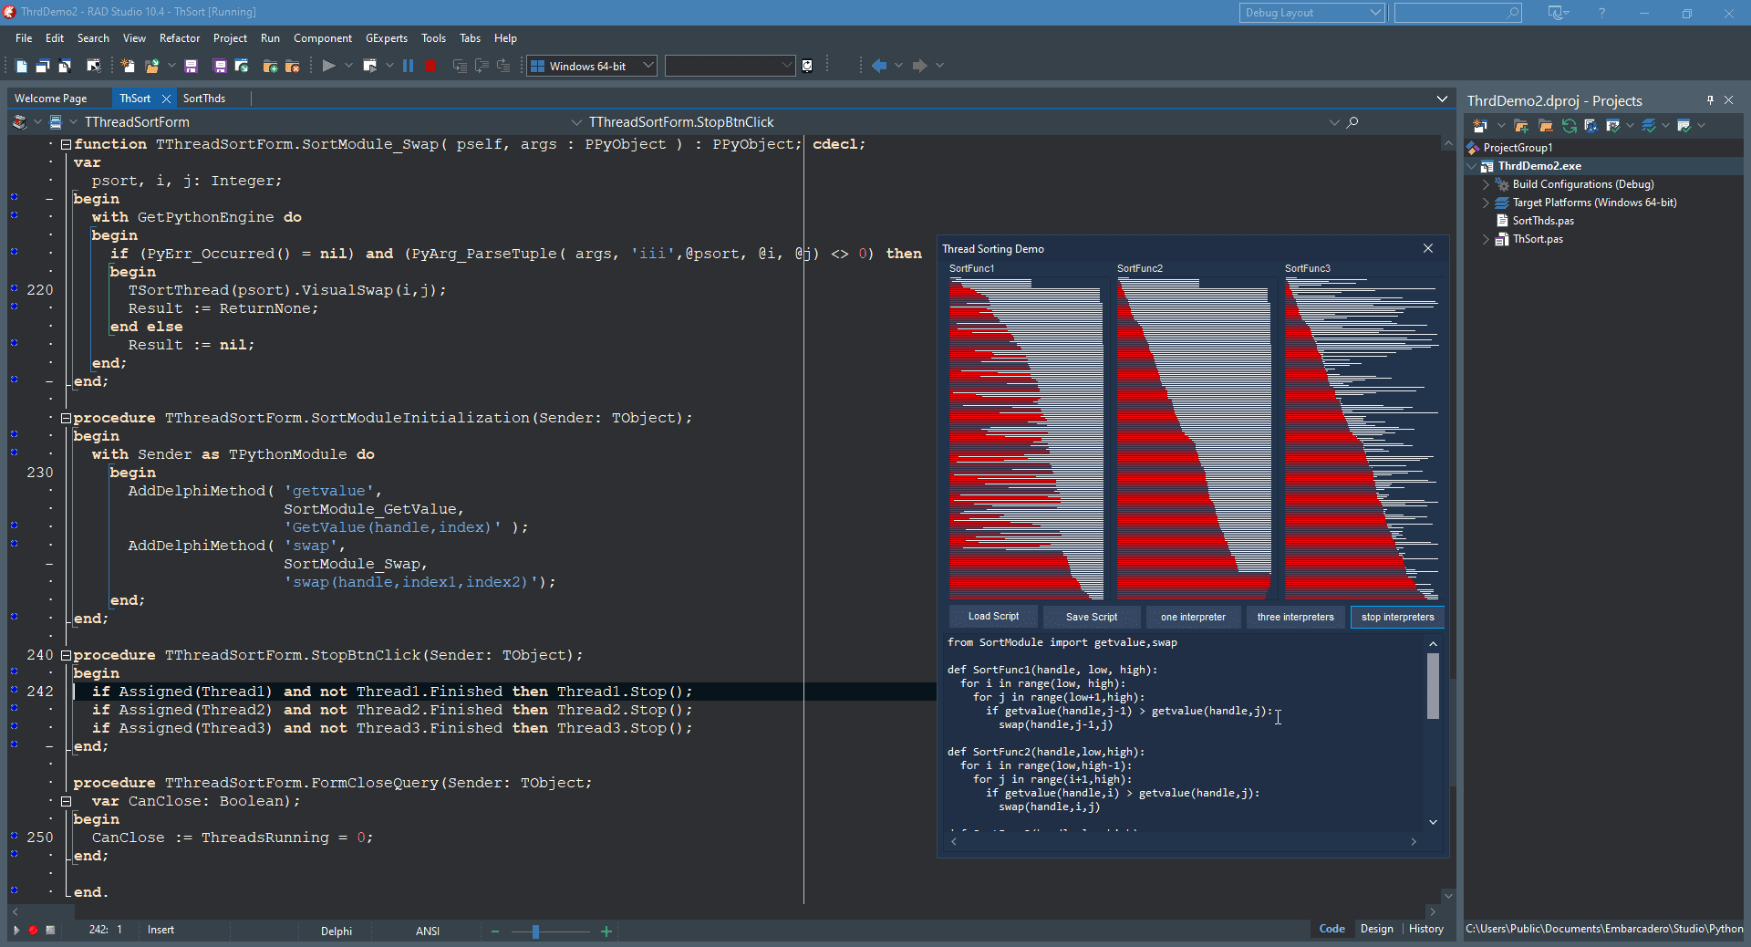Click the Trace Into debug icon
This screenshot has width=1751, height=947.
[x=460, y=66]
